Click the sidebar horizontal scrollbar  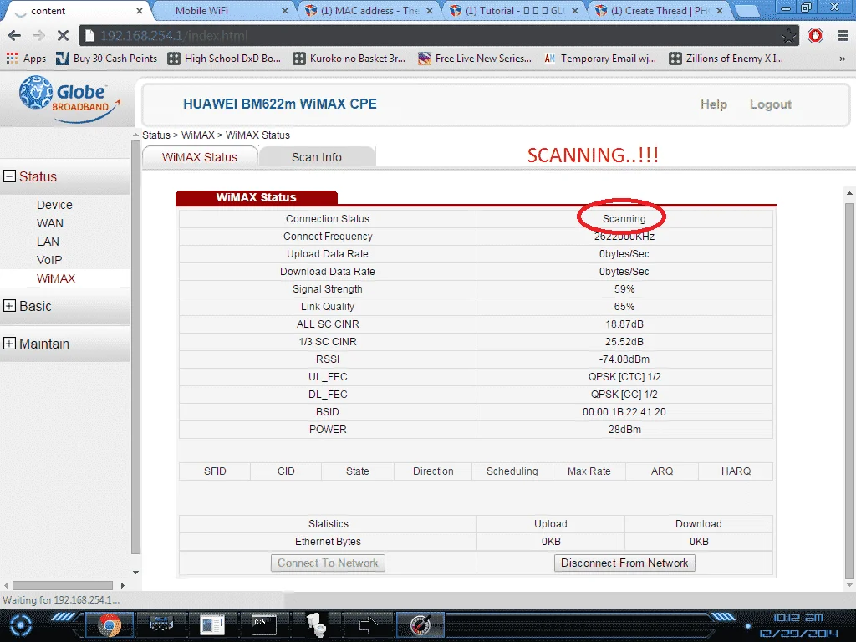pos(62,585)
